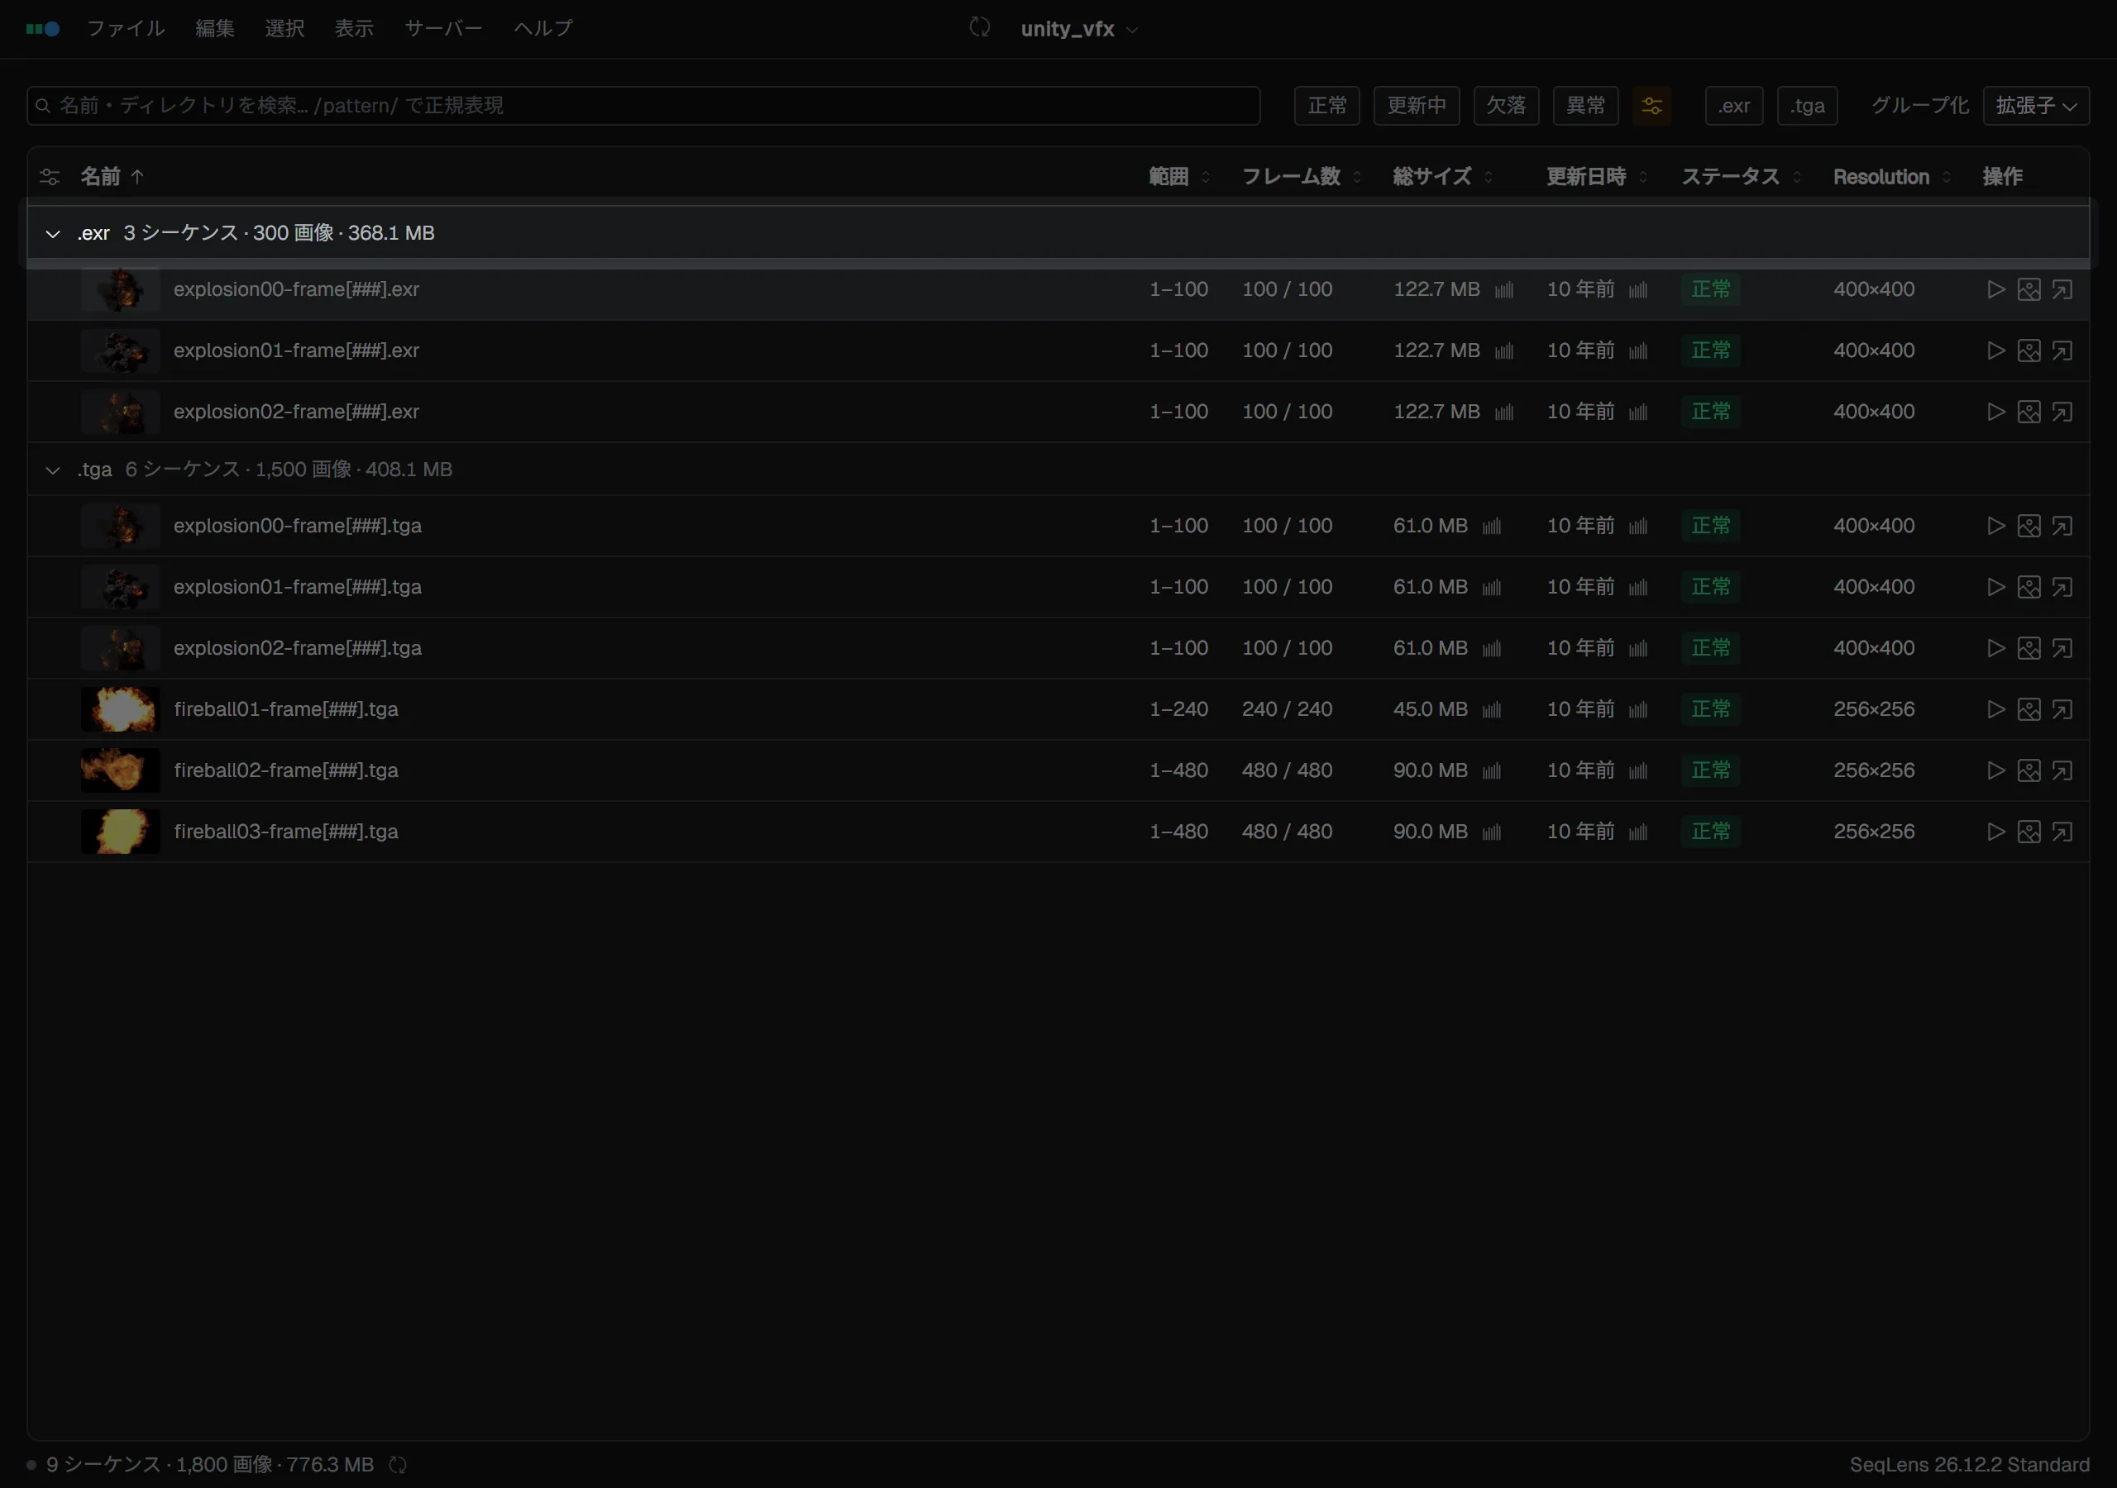Toggle the .tga extension filter

click(x=1807, y=106)
